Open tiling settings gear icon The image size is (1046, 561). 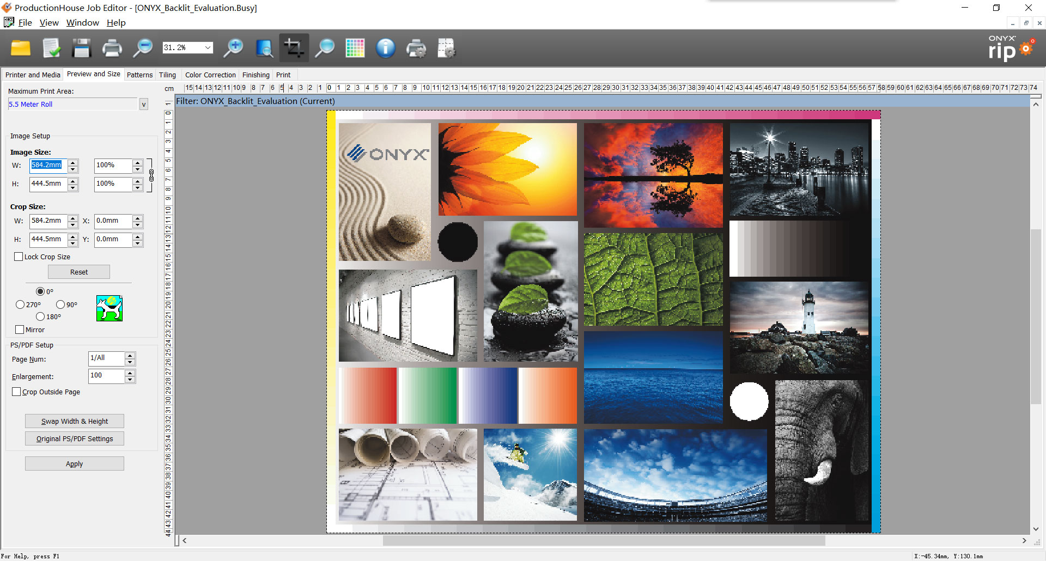coord(446,48)
